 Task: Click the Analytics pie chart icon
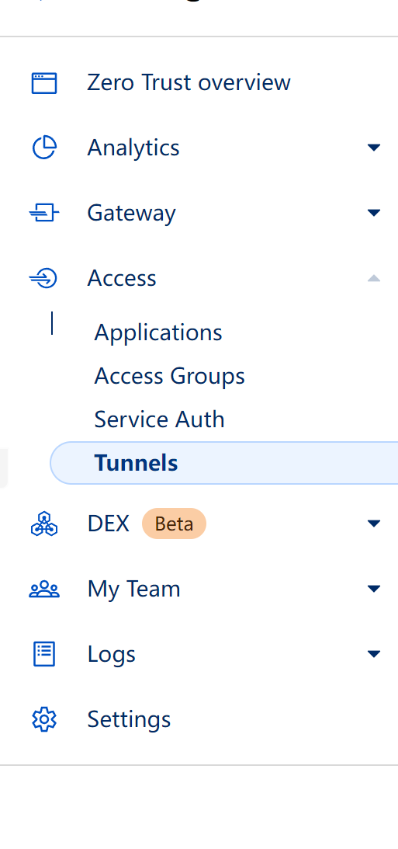coord(44,148)
